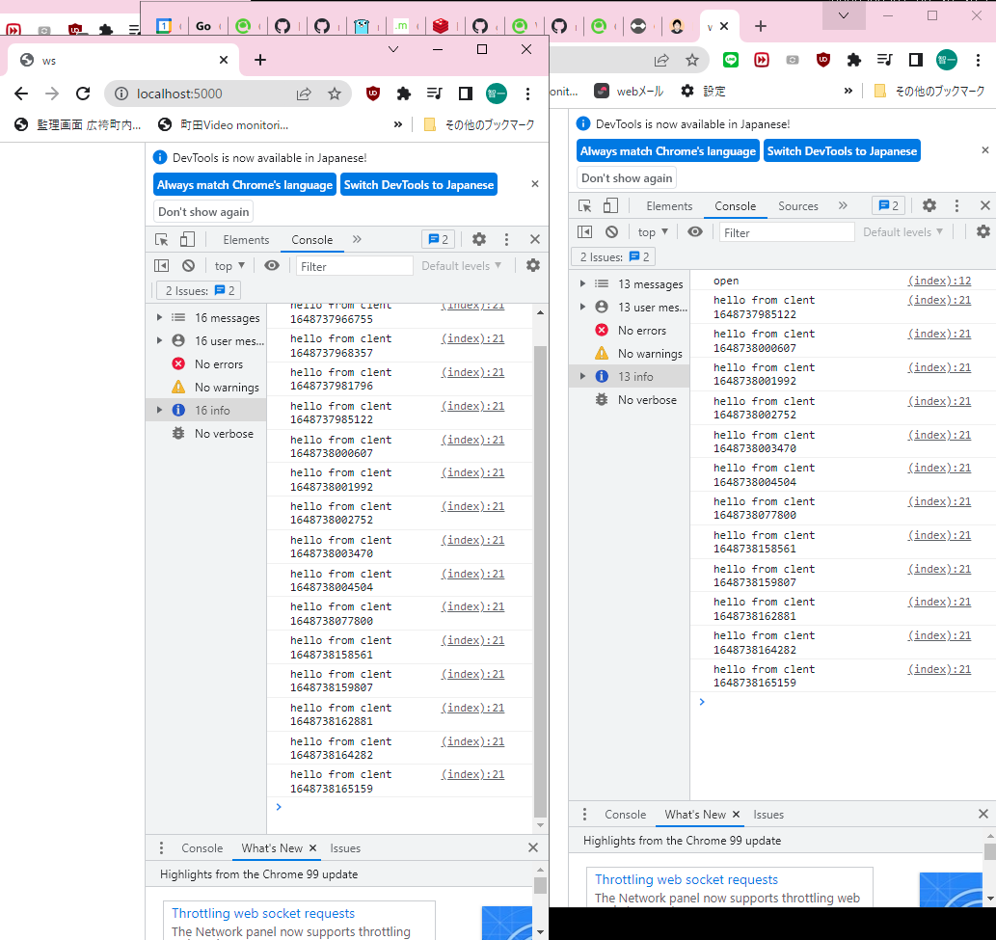This screenshot has height=940, width=996.
Task: Bookmark localhost:5000 with the star icon
Action: click(335, 94)
